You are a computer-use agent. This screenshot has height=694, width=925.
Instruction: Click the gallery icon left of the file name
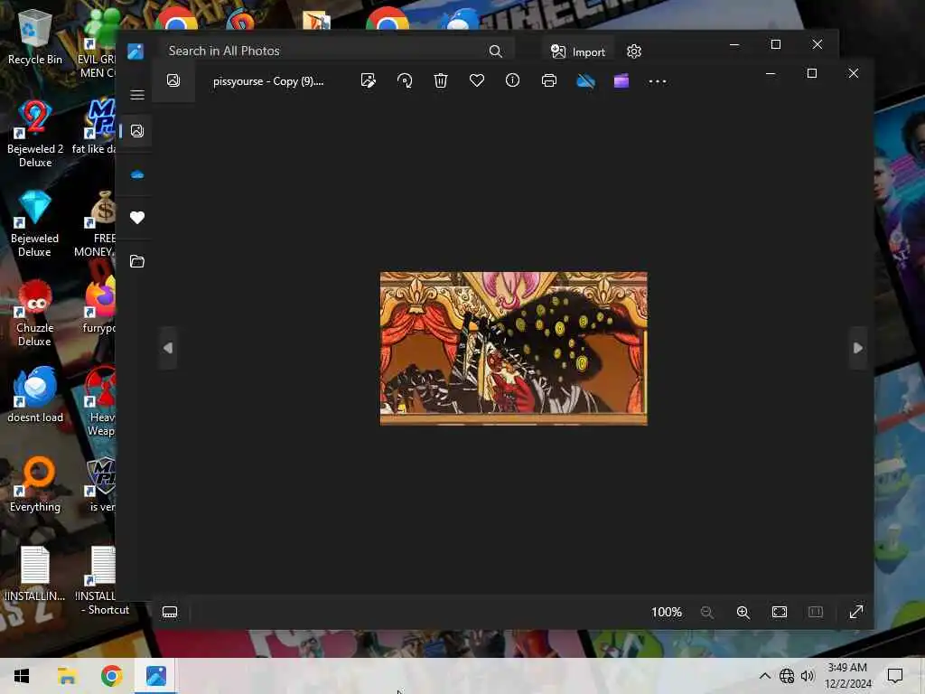(x=173, y=80)
